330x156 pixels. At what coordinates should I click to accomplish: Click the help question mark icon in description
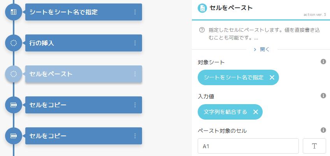[x=202, y=30]
